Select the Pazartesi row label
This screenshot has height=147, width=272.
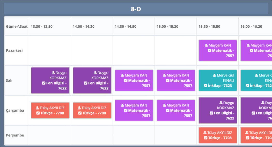14,50
